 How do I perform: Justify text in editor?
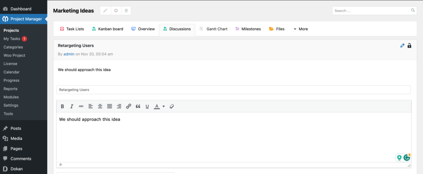pyautogui.click(x=109, y=106)
